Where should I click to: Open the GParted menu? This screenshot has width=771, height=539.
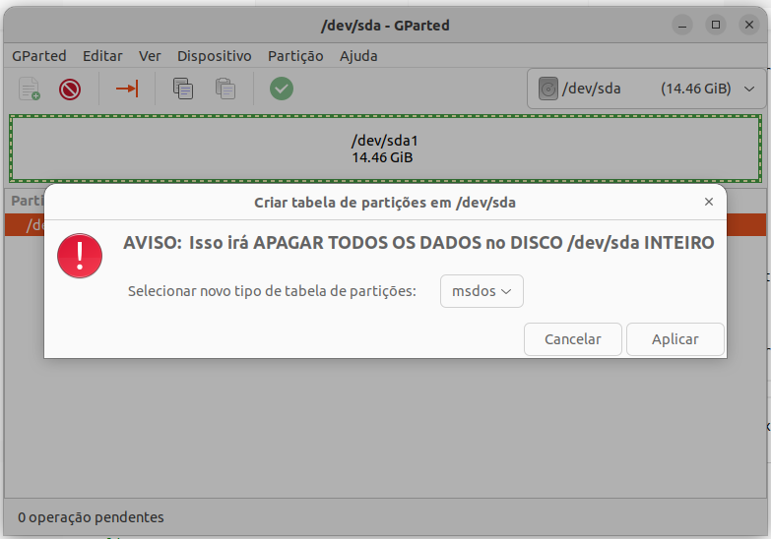click(x=38, y=56)
